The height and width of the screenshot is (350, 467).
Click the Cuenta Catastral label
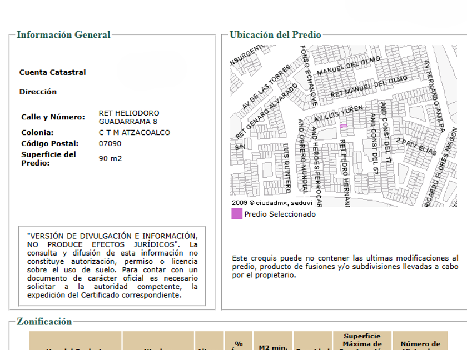pos(53,72)
